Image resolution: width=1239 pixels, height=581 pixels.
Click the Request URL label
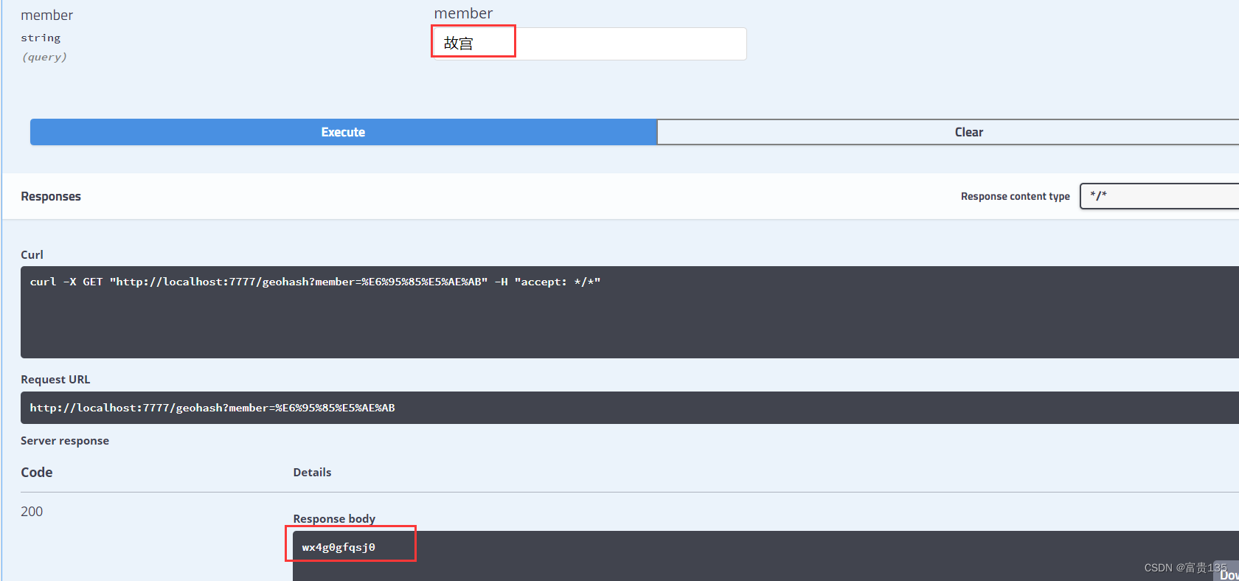tap(55, 379)
